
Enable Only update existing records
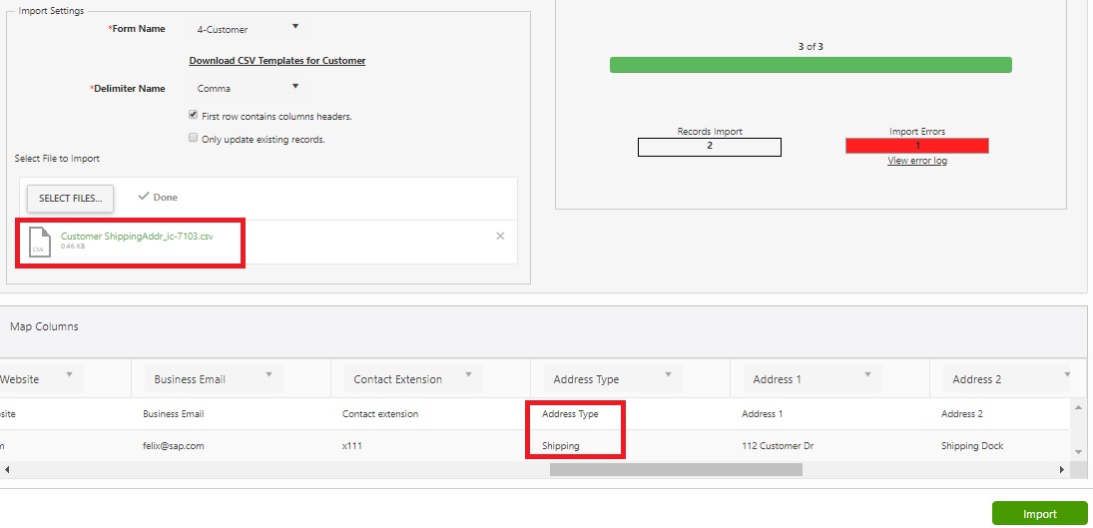coord(193,139)
